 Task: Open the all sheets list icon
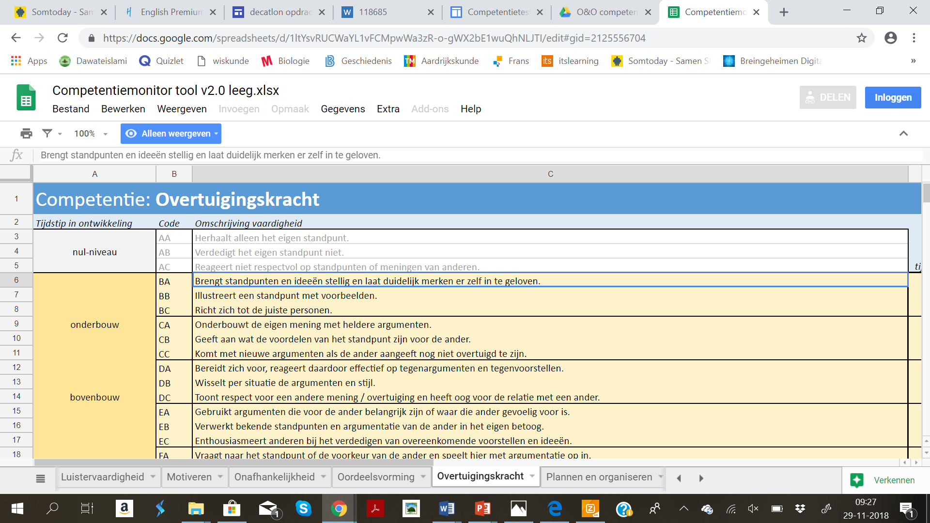[x=41, y=478]
